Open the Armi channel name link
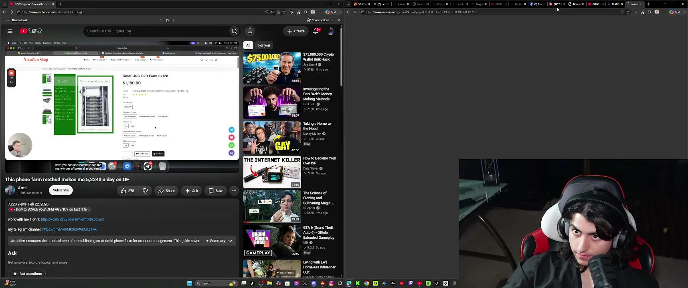The height and width of the screenshot is (288, 688). (22, 188)
